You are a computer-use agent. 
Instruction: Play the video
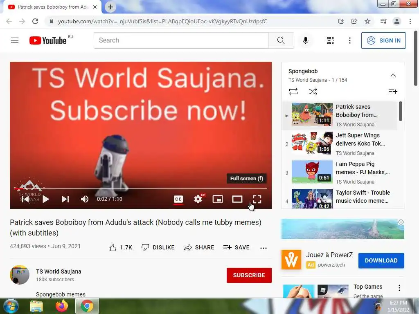46,199
